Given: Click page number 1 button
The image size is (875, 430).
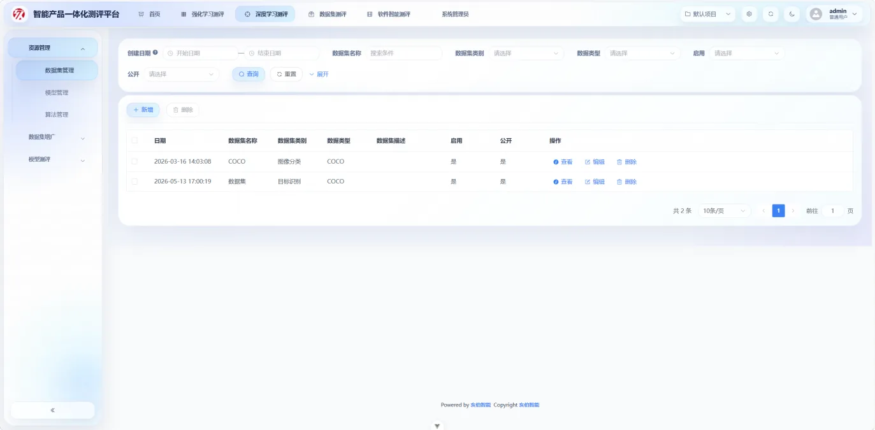Looking at the screenshot, I should pyautogui.click(x=778, y=211).
